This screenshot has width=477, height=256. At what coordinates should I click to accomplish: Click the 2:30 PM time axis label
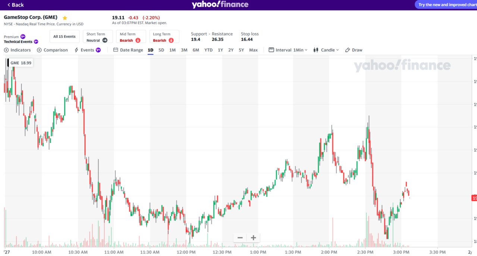pos(365,252)
